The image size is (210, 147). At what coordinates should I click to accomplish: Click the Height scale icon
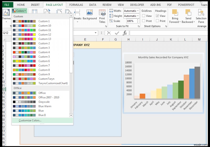click(111, 16)
